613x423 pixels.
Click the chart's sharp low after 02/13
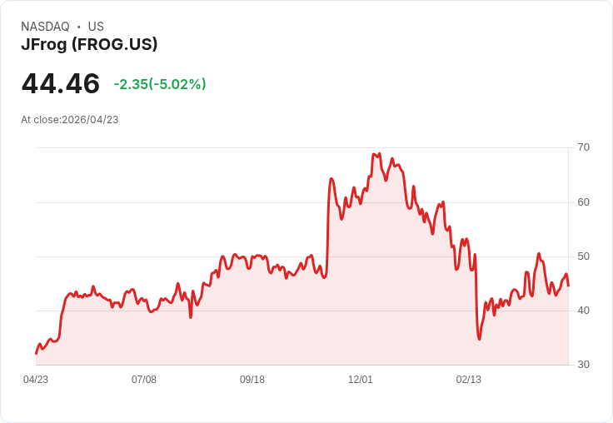[479, 338]
